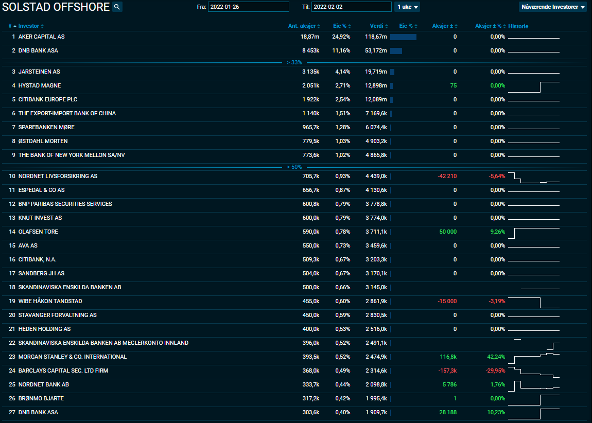
Task: Select investor ØSTDAHL MORTEN
Action: point(43,141)
